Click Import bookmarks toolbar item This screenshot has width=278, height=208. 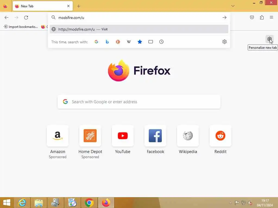21,27
